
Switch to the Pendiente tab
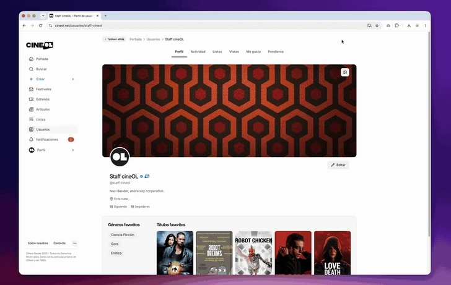coord(276,52)
